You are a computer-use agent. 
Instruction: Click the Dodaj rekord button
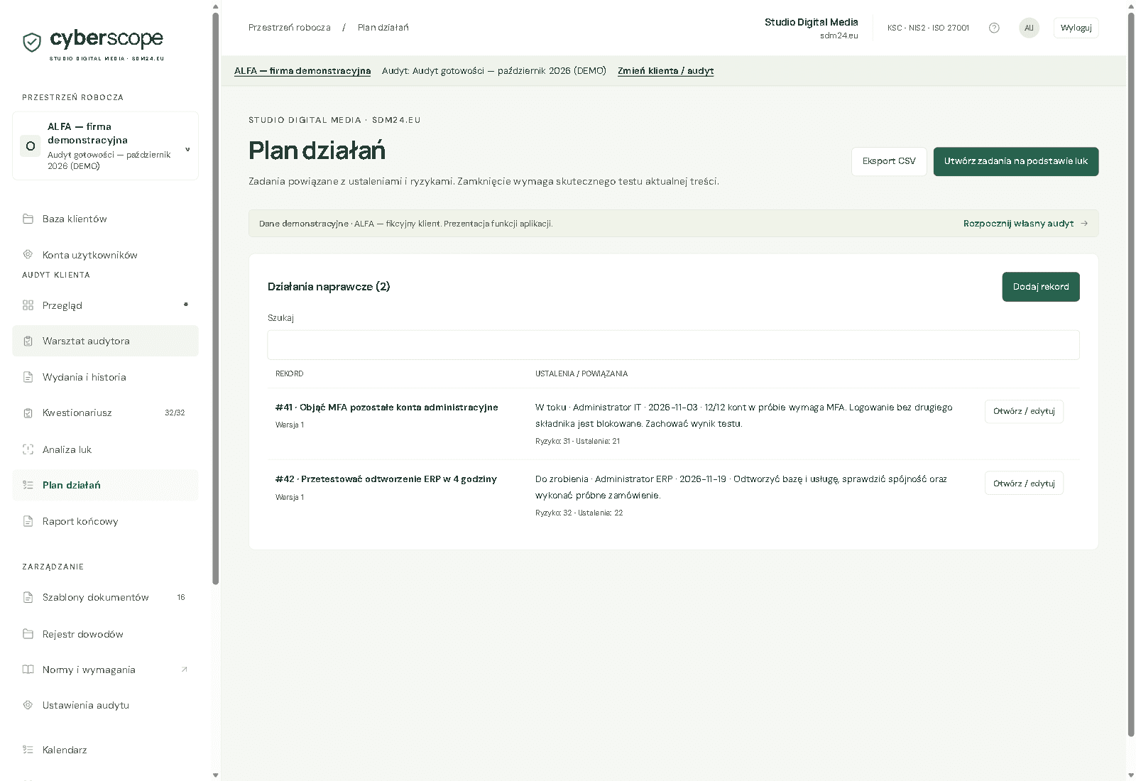pos(1041,287)
